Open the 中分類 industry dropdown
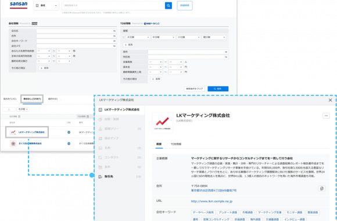337x221 pixels. pyautogui.click(x=163, y=37)
